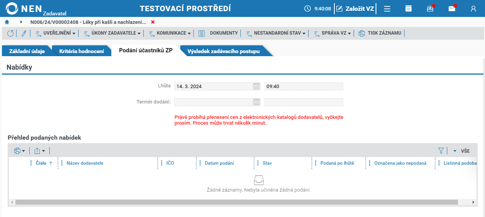Open column menu dots for Datum podání
The image size is (485, 217).
click(x=200, y=163)
